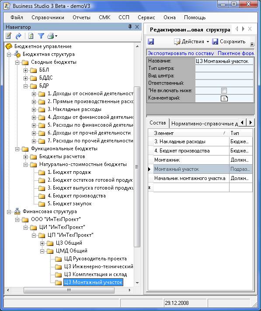Collapse the Бюджетная структура node
The width and height of the screenshot is (261, 311).
coord(9,54)
